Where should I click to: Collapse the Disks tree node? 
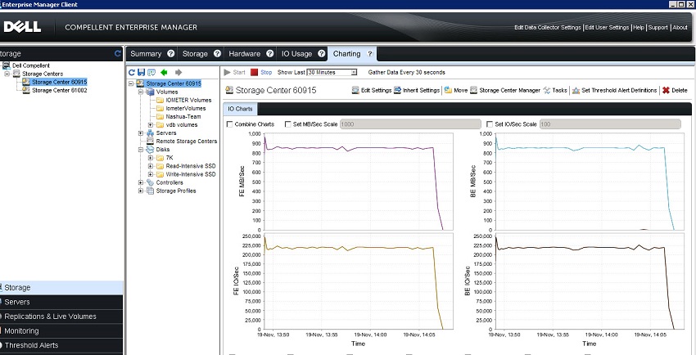coord(141,150)
